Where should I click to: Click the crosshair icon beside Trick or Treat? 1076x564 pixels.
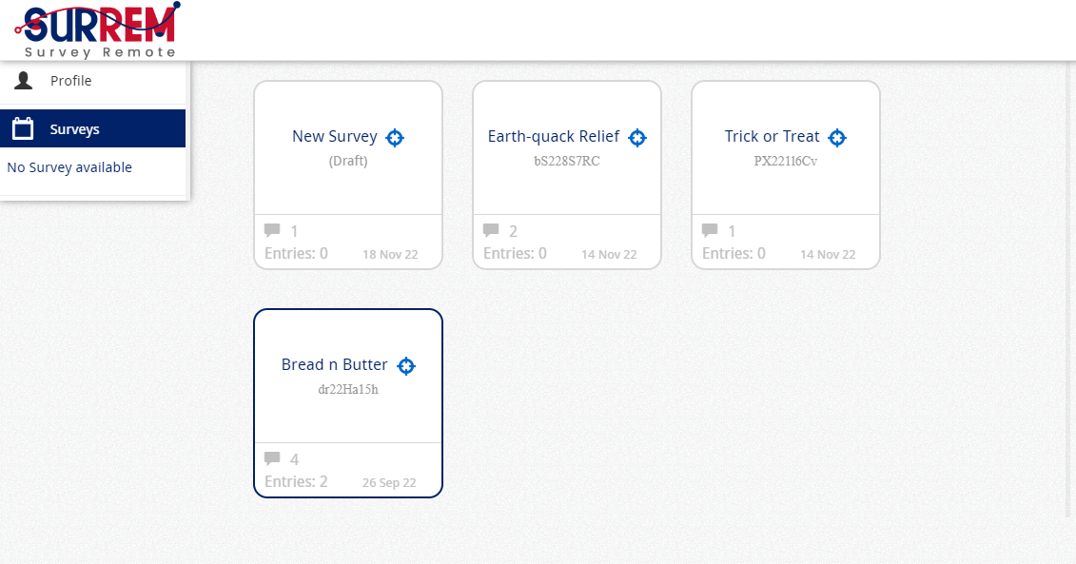(x=837, y=138)
